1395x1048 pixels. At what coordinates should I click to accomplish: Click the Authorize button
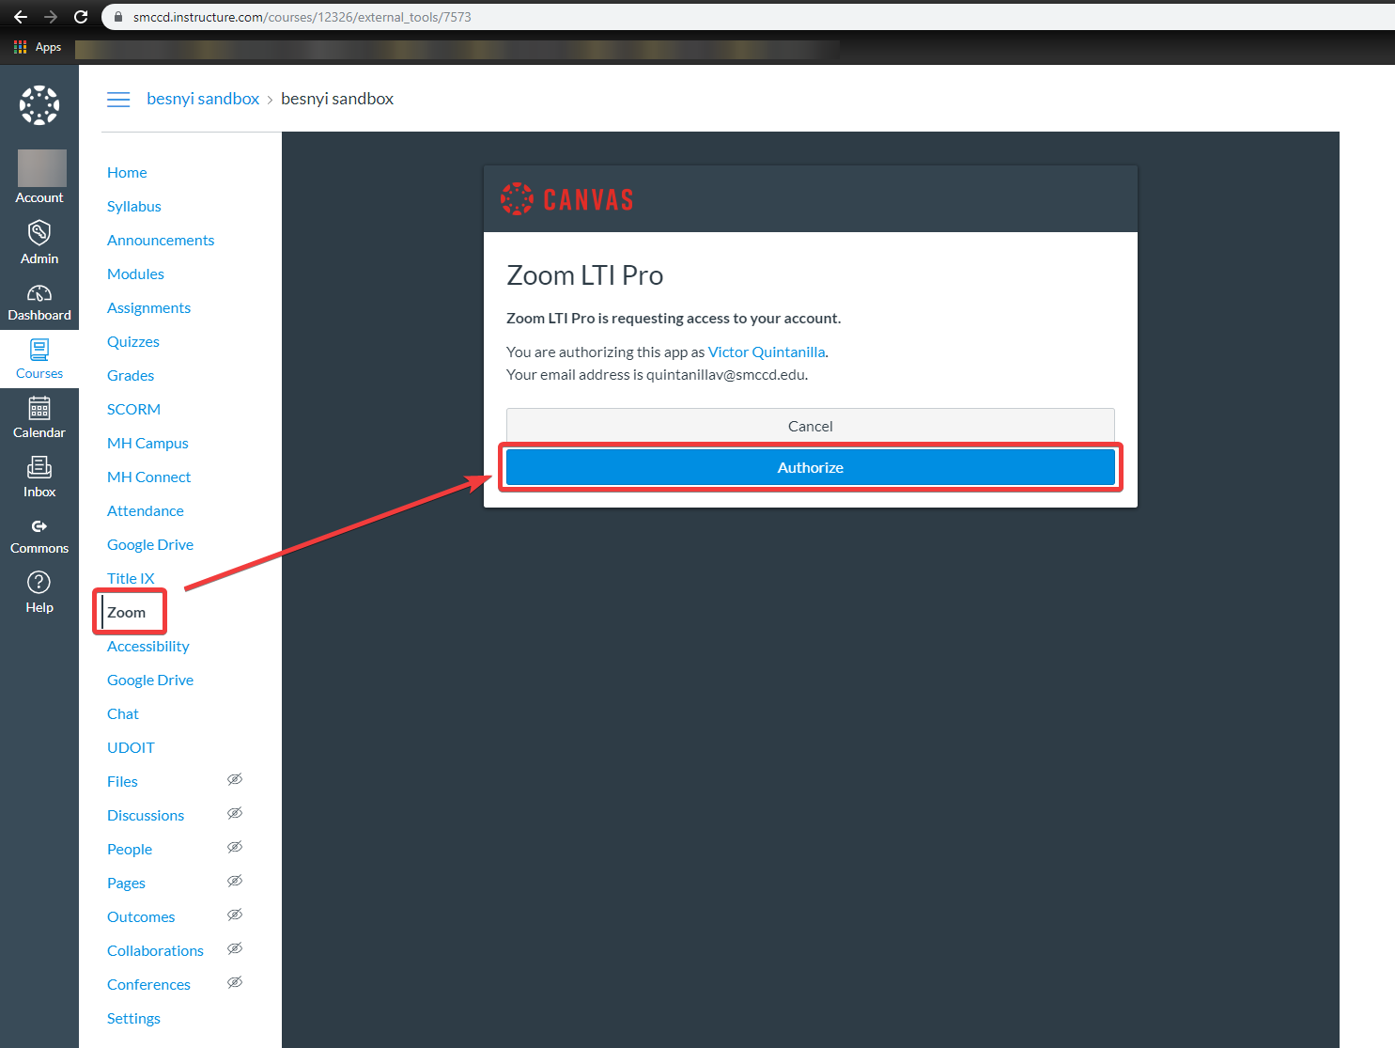coord(811,467)
